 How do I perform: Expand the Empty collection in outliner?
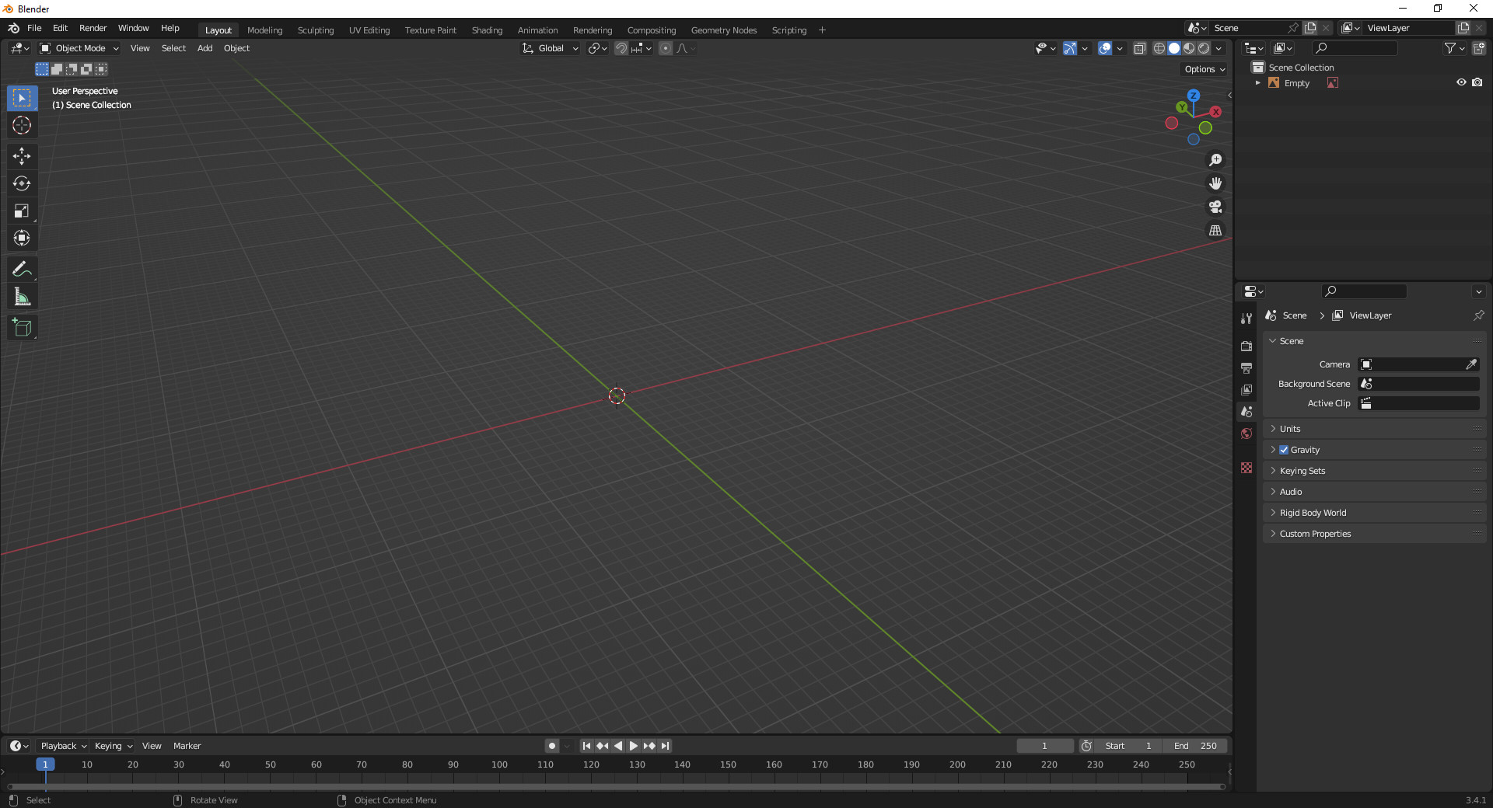pos(1257,83)
